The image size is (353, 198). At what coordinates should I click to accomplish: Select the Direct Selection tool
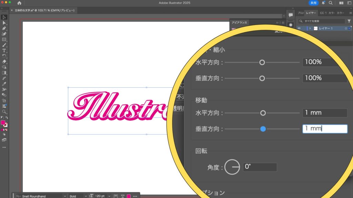[4, 23]
